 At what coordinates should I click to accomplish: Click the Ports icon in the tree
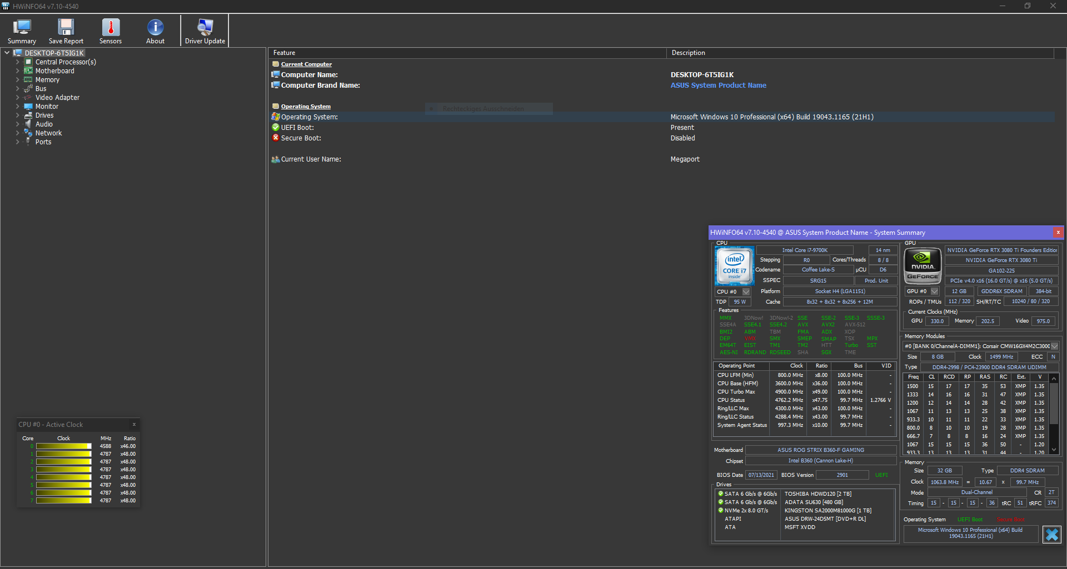tap(28, 142)
